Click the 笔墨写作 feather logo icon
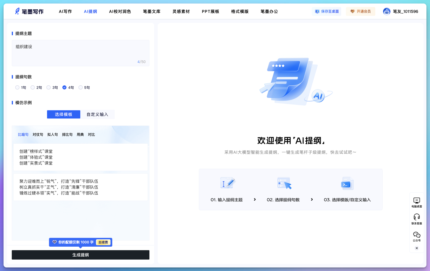The height and width of the screenshot is (271, 430). pos(17,11)
